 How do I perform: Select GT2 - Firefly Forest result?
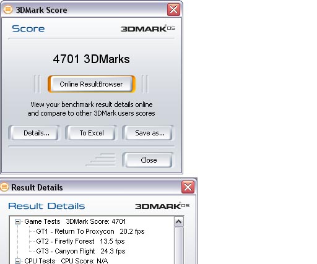80,241
